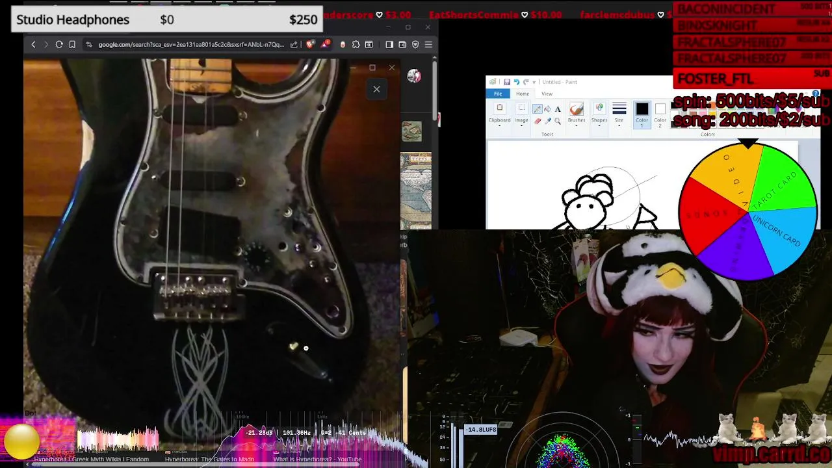Open the Shapes gallery in Paint
This screenshot has width=832, height=468.
(599, 114)
